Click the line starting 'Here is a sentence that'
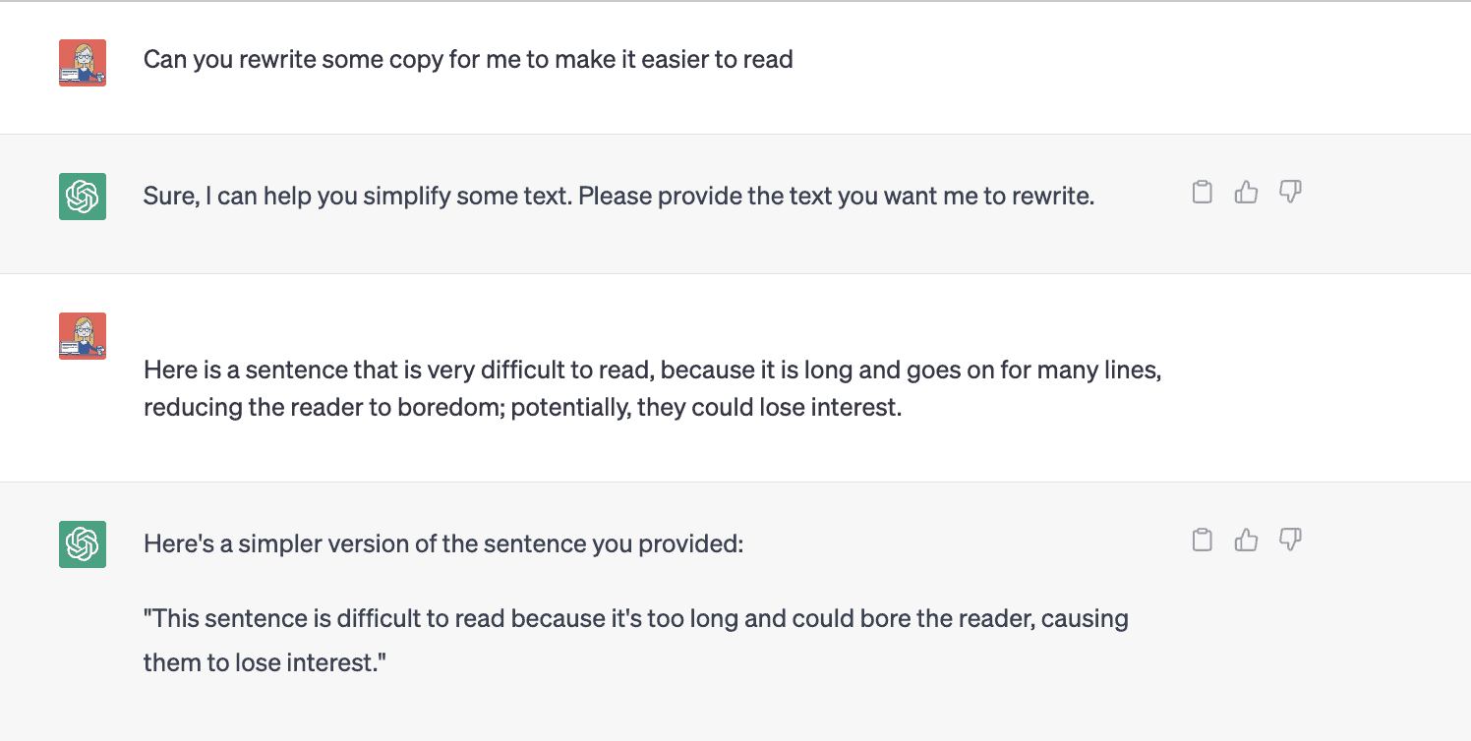 pos(652,370)
